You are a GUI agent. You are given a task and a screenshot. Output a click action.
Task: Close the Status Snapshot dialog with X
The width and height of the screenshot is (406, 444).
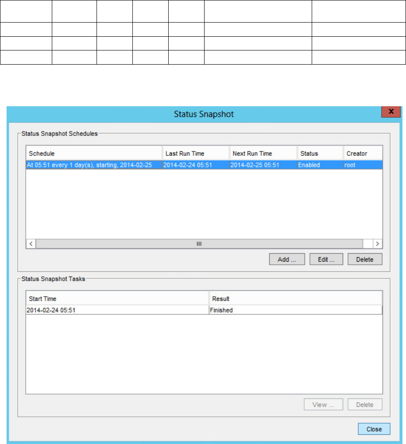391,112
